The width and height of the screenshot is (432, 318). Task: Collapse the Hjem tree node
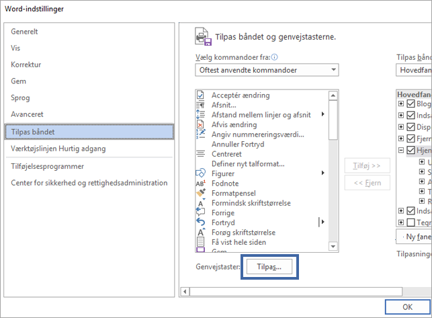(x=401, y=151)
